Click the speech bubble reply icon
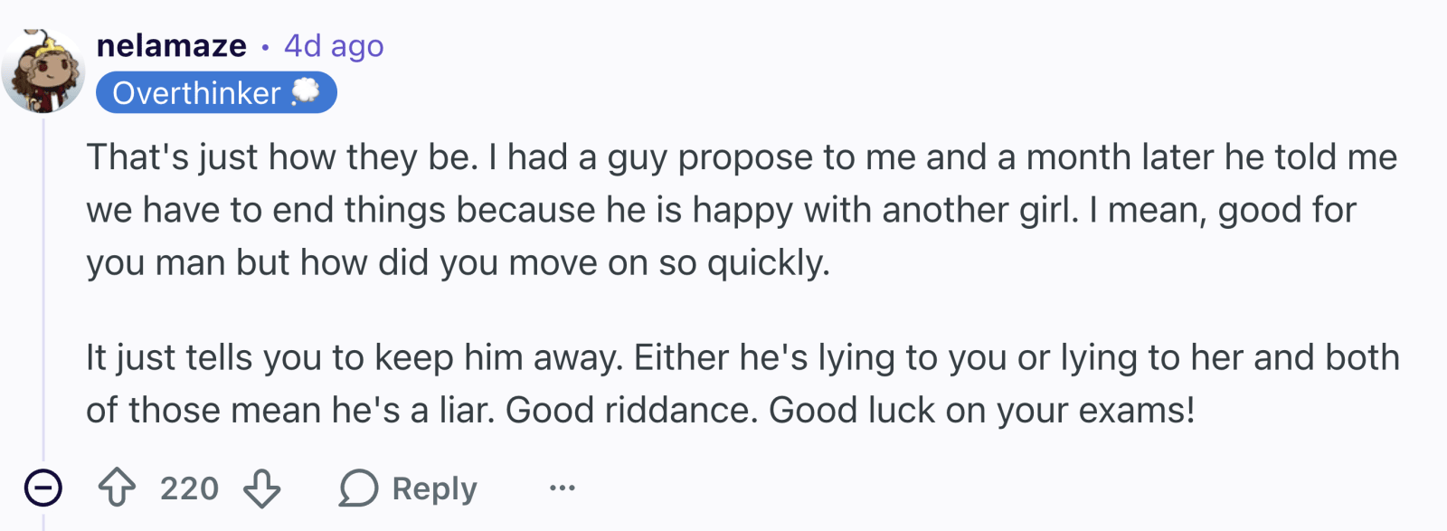 [x=358, y=488]
